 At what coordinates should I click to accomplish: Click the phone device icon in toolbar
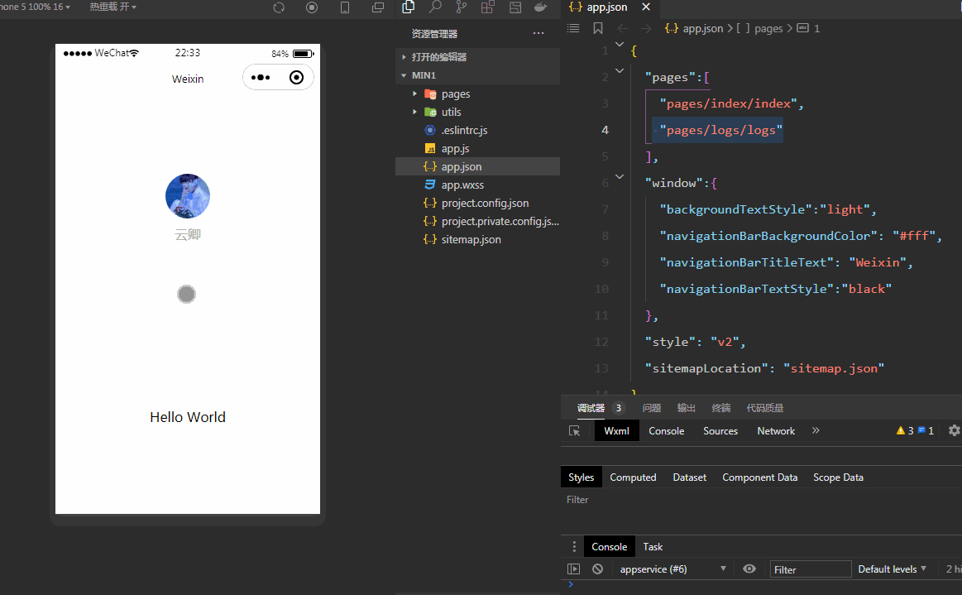click(345, 7)
